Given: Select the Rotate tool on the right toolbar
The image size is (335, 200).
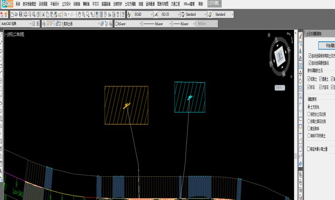Looking at the screenshot, I should (x=300, y=81).
